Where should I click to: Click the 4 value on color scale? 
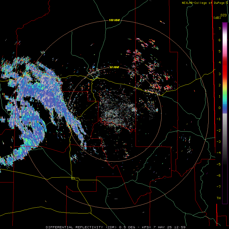pos(220,63)
